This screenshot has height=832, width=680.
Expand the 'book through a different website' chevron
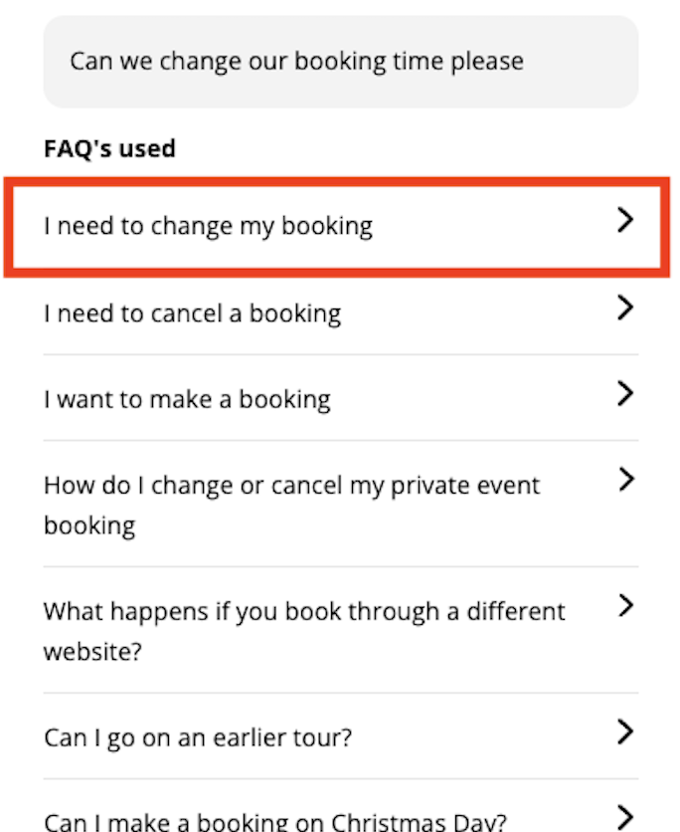tap(625, 606)
